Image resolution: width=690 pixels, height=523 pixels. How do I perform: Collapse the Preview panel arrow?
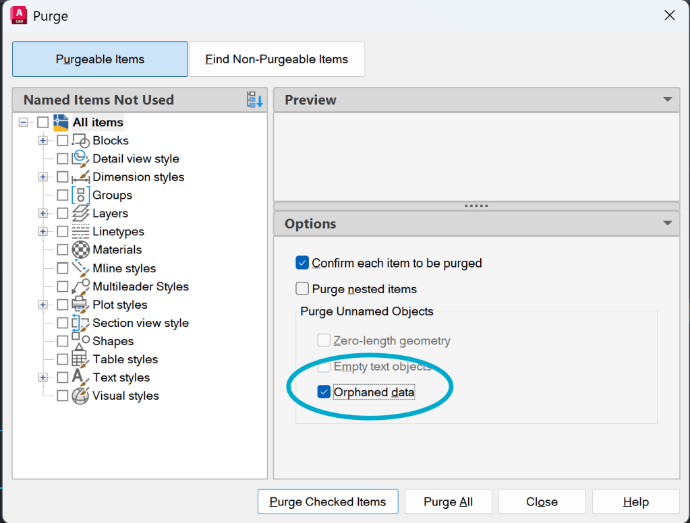point(667,99)
